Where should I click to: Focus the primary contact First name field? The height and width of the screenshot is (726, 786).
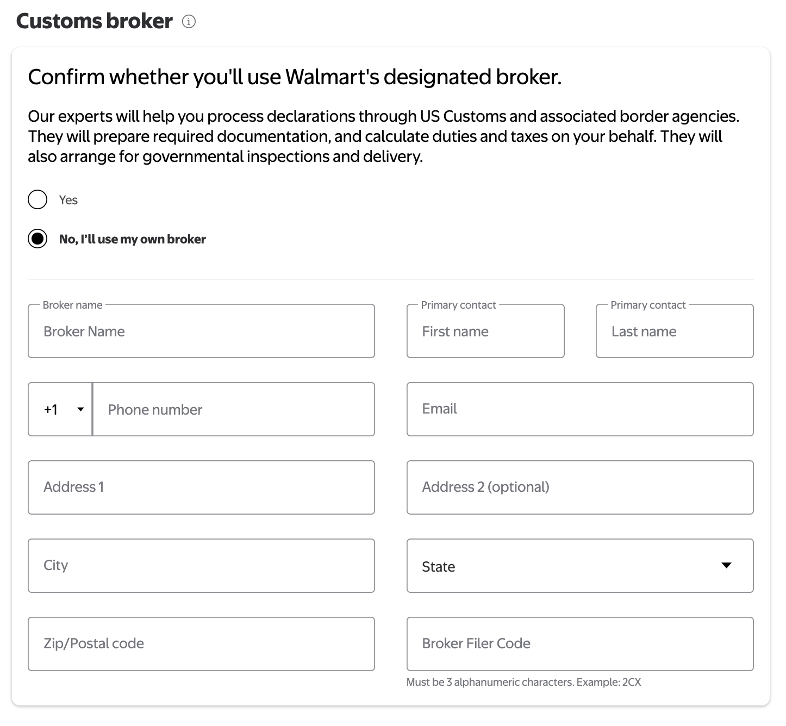pyautogui.click(x=485, y=331)
